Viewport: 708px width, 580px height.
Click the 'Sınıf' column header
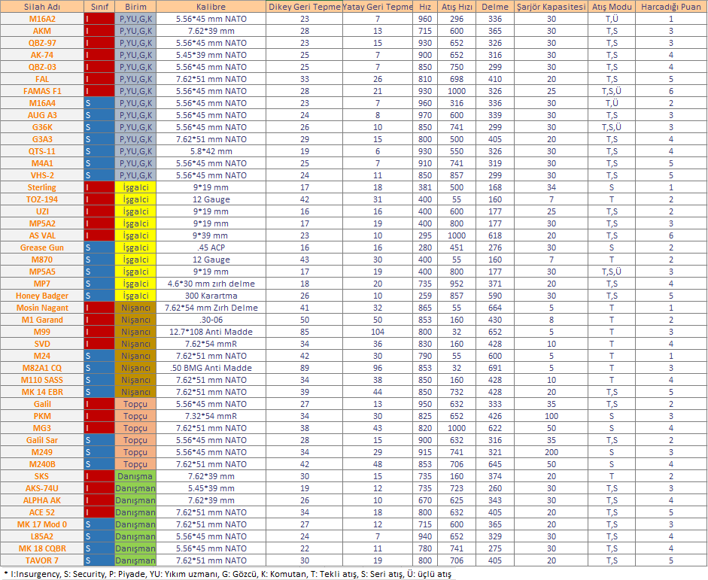(99, 7)
